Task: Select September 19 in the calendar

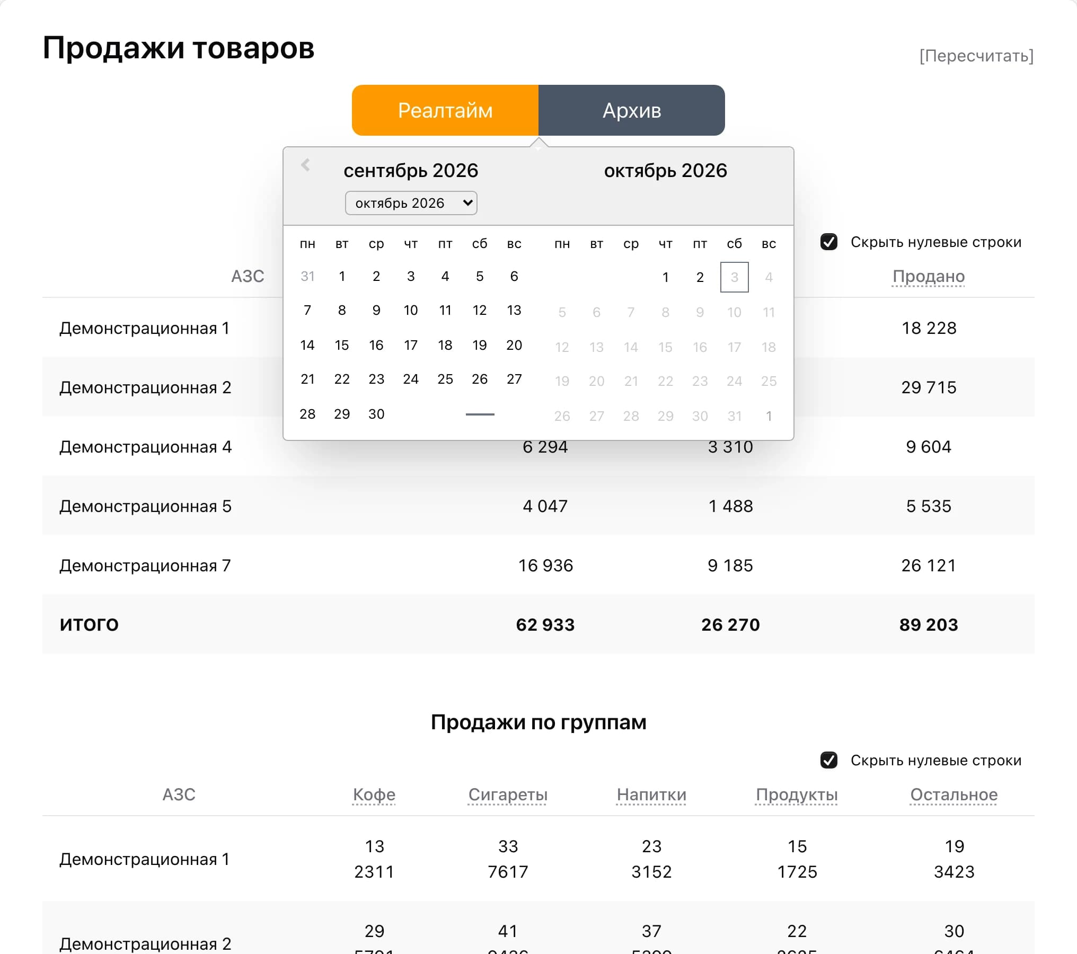Action: tap(480, 345)
